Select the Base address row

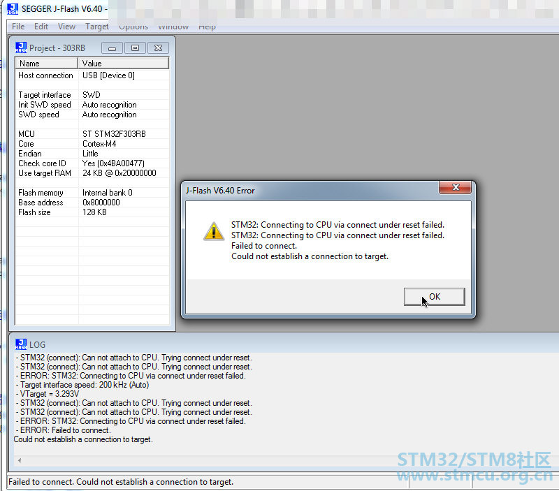[x=92, y=203]
